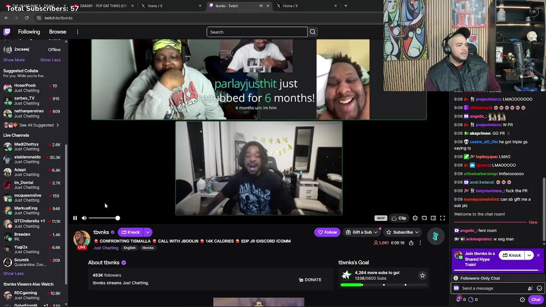This screenshot has height=307, width=546.
Task: Click Show Less under Live Channels
Action: point(14,274)
